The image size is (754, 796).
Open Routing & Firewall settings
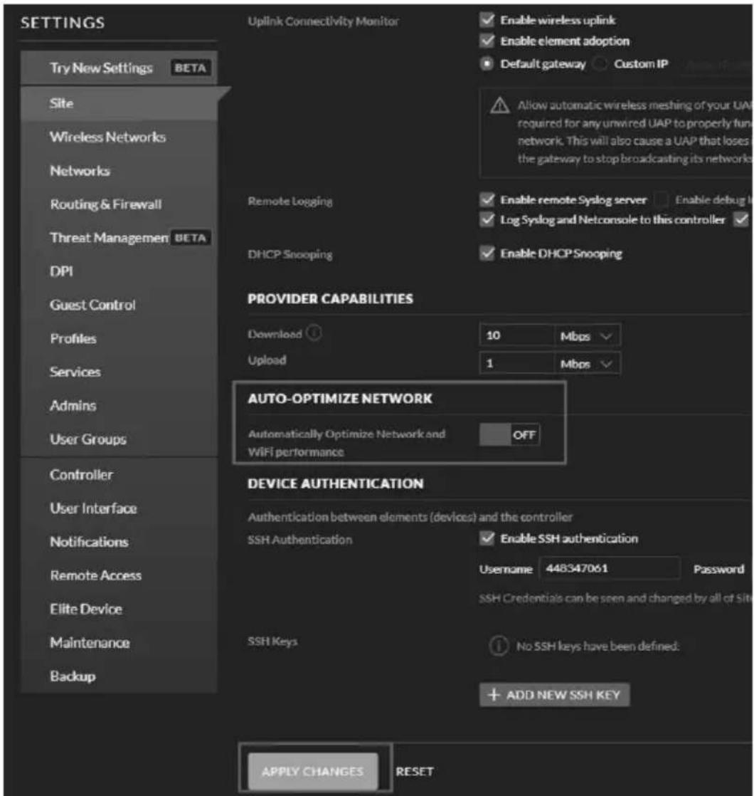(x=120, y=204)
